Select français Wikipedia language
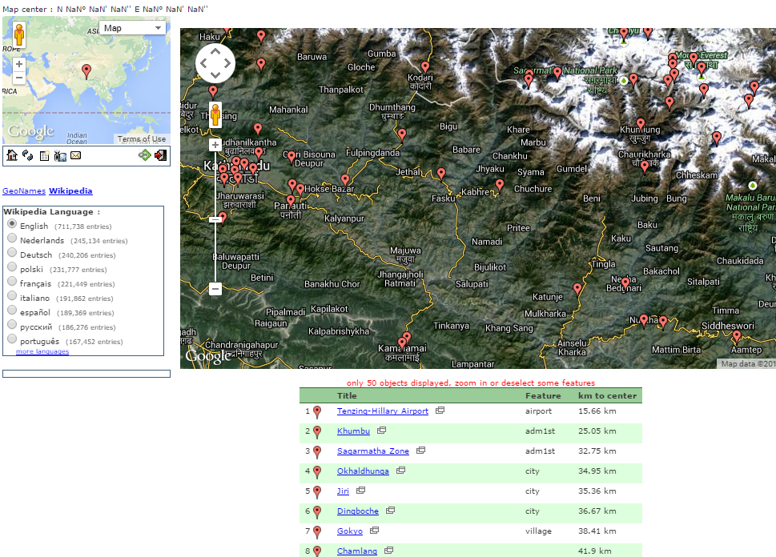776x557 pixels. tap(12, 281)
